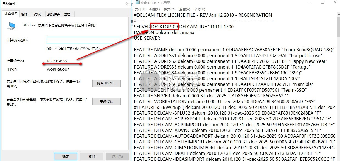The height and width of the screenshot is (161, 340).
Task: Click the Notepad icon in delcam.lic title bar
Action: (137, 2)
